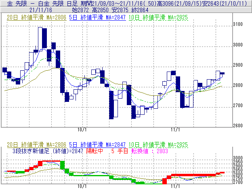Click the 20日 終値平滑 MA=2806 legend in upper chart
The width and height of the screenshot is (252, 192).
[36, 17]
